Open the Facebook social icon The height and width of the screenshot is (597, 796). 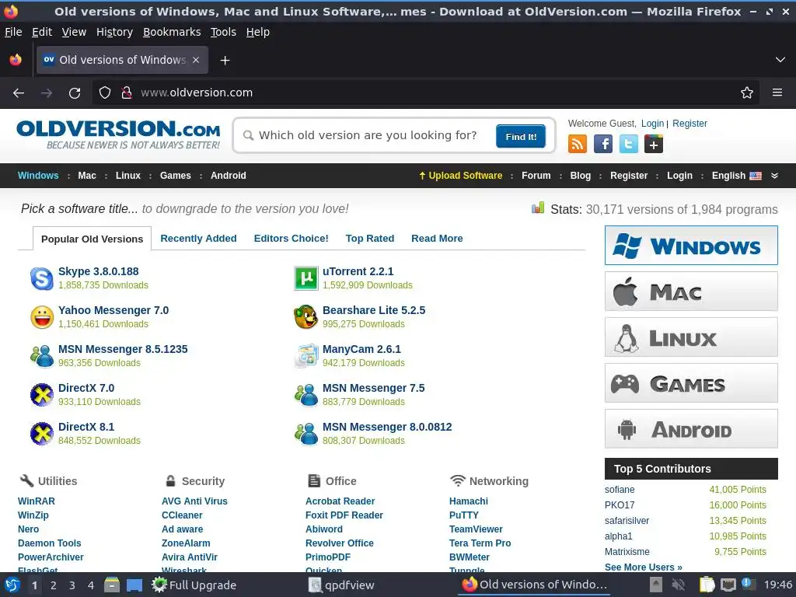pos(602,144)
